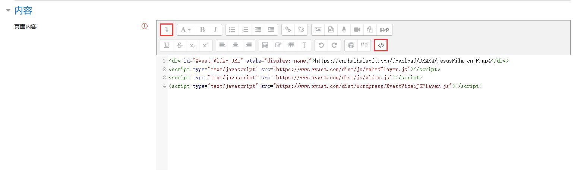The image size is (574, 175).
Task: Toggle HTML source code view
Action: [x=381, y=45]
